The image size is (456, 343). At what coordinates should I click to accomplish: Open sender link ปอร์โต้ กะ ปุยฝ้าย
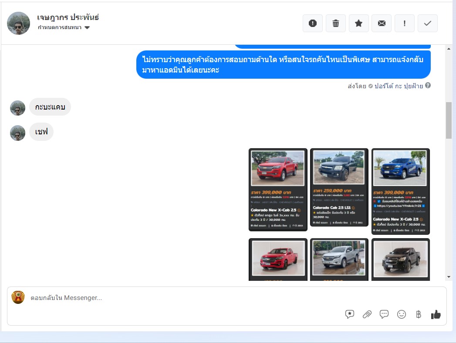pyautogui.click(x=399, y=86)
